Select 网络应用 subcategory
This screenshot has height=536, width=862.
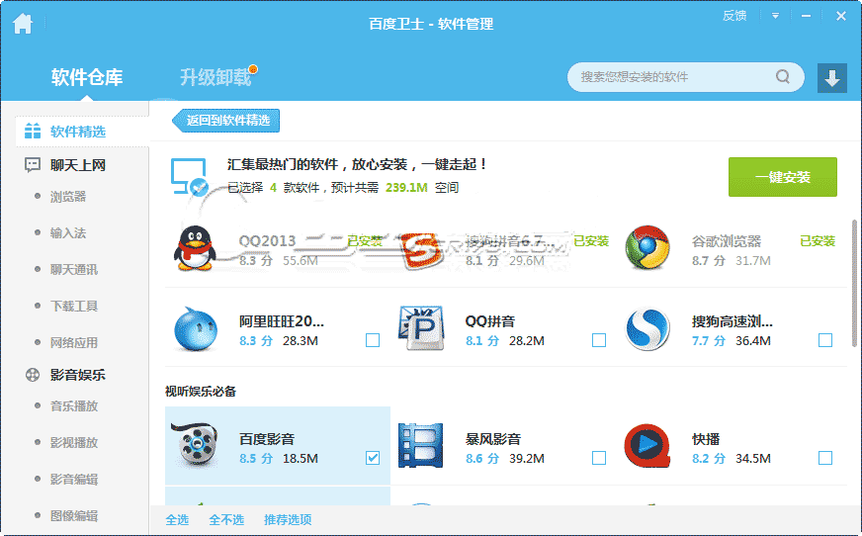point(74,342)
